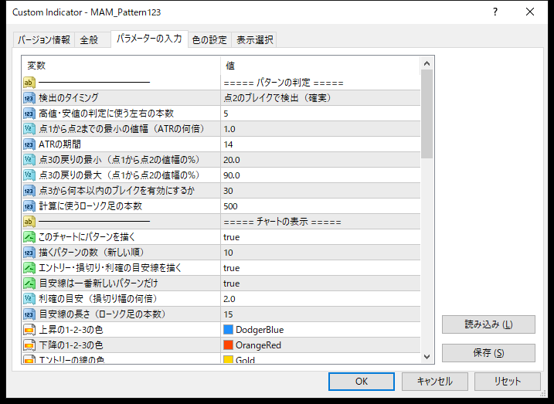Edit value 1.0 for ATRの何倍
This screenshot has width=554, height=404.
tap(321, 129)
